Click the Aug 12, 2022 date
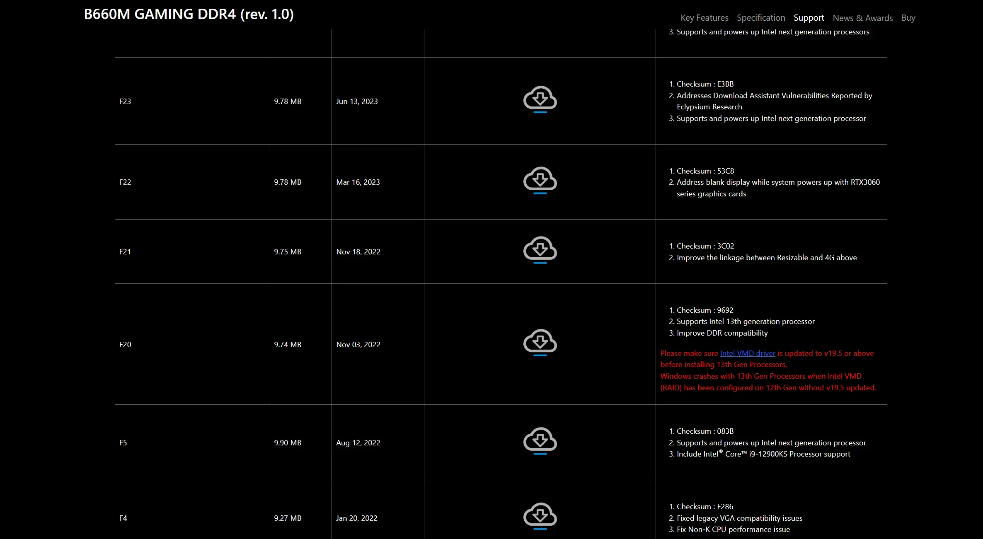 (358, 443)
